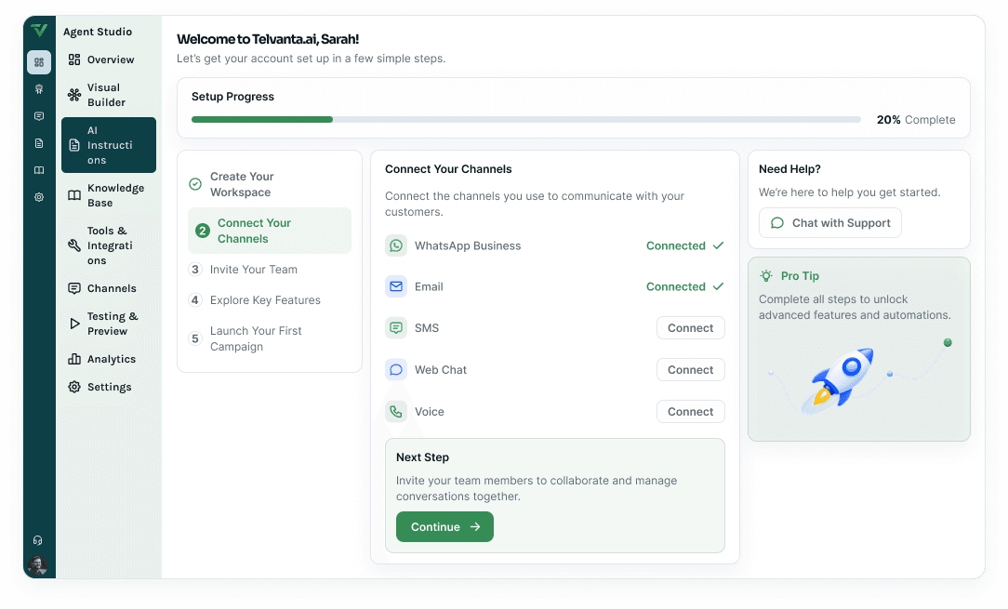Image resolution: width=1008 pixels, height=609 pixels.
Task: Click the Telvanta logo icon
Action: click(x=39, y=31)
